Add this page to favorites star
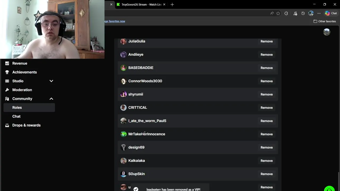 coord(278,13)
